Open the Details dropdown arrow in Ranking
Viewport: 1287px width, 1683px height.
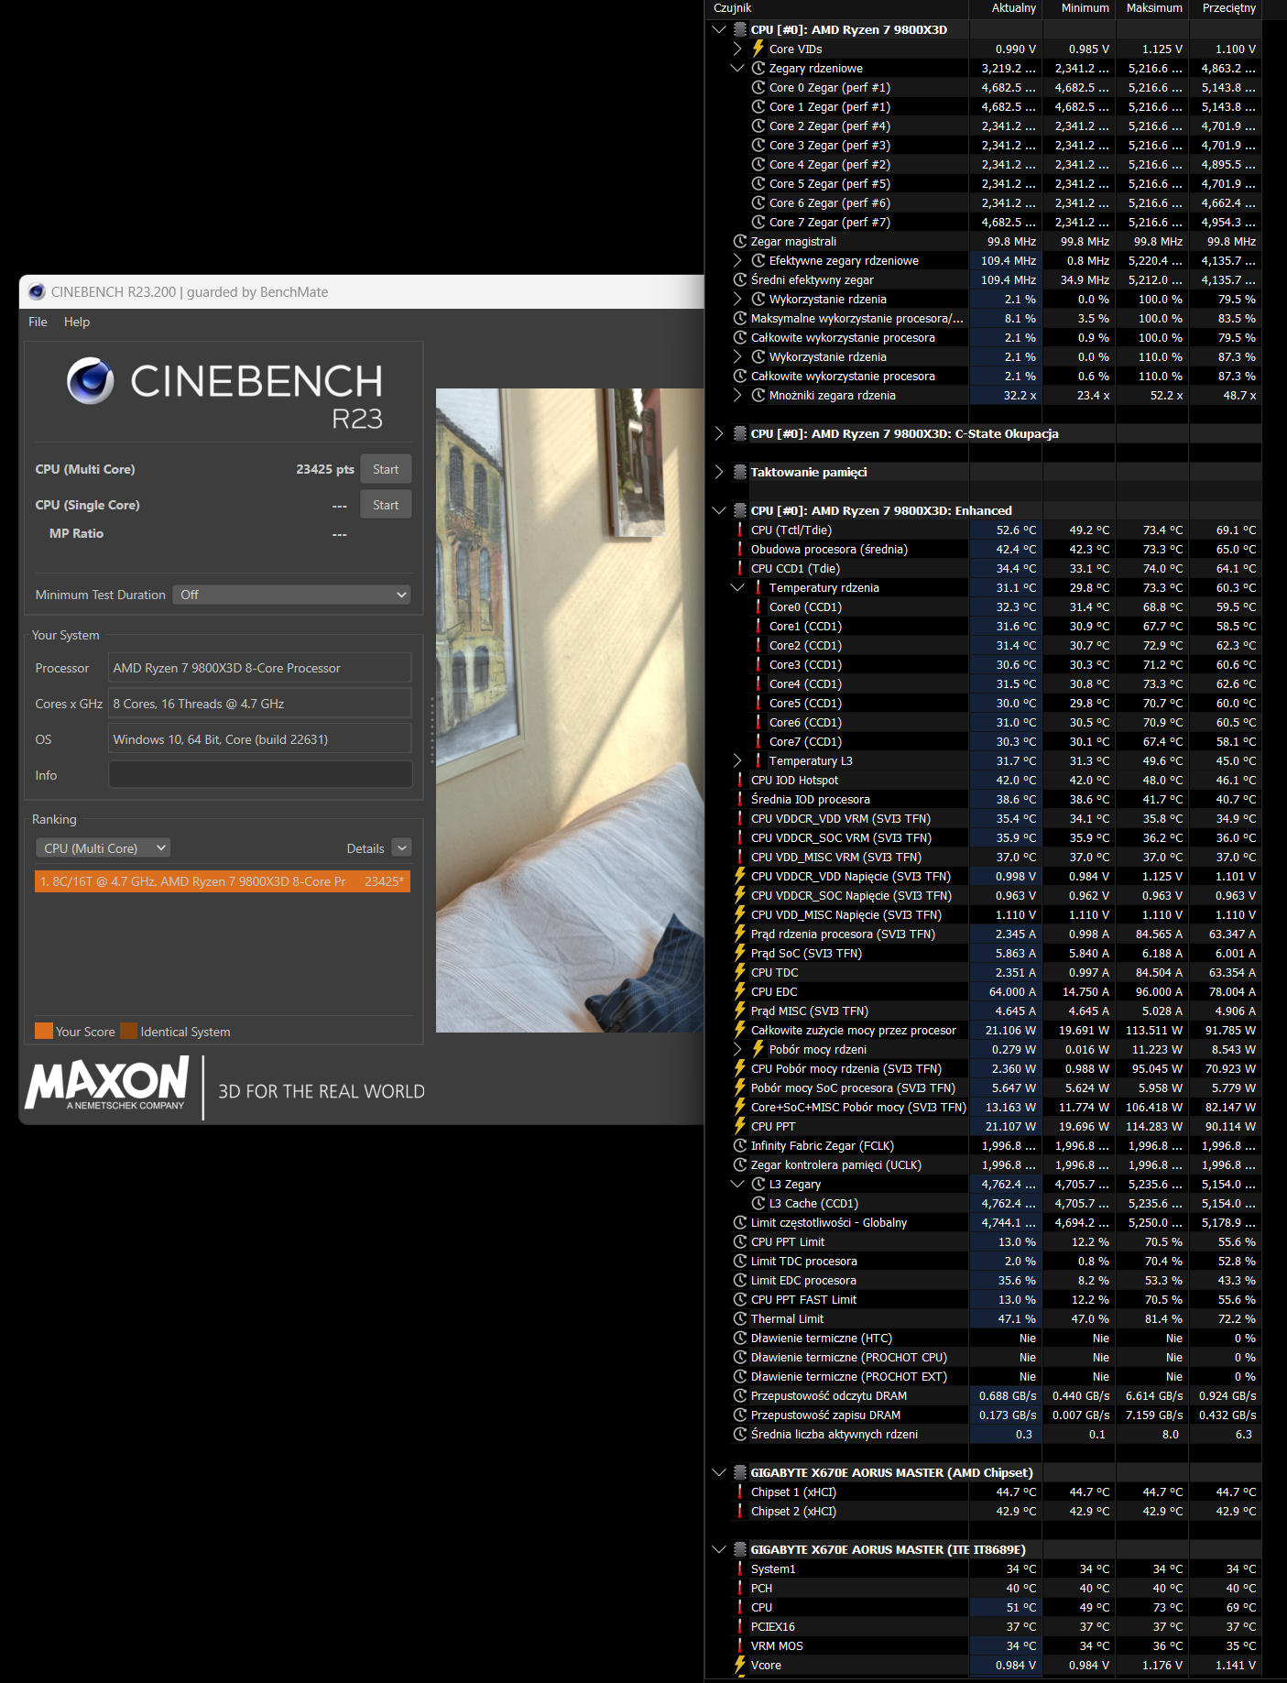pyautogui.click(x=401, y=848)
